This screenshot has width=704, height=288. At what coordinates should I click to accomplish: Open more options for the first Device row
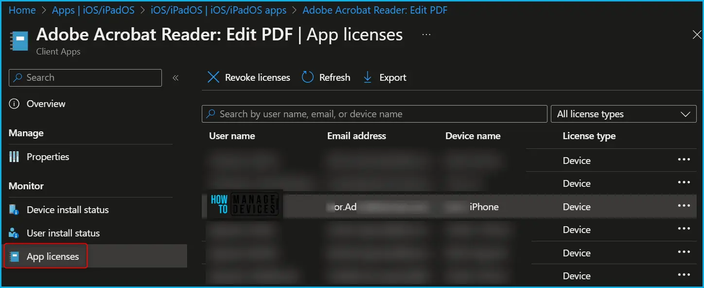point(684,160)
